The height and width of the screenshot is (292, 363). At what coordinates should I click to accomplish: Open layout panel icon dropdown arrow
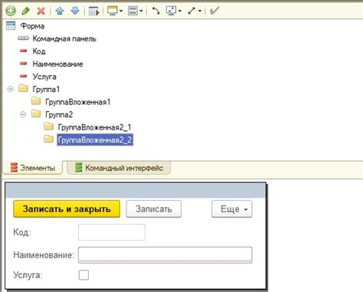tap(141, 11)
